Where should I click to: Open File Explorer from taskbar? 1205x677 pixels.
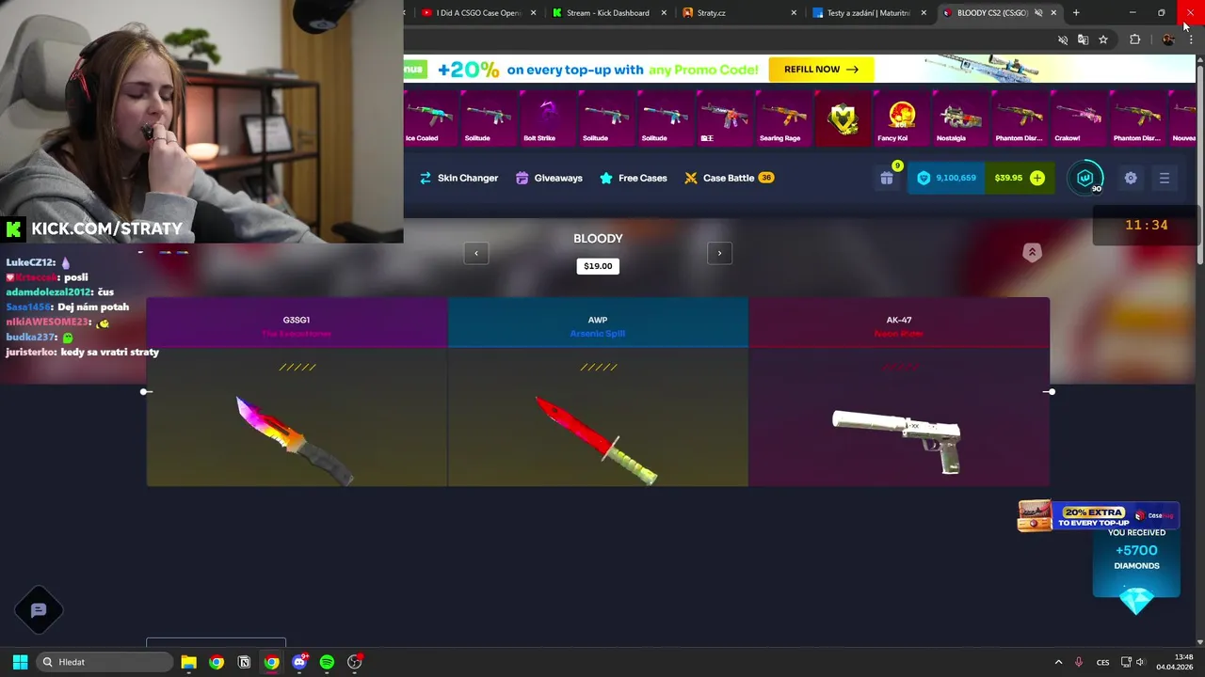click(x=188, y=662)
